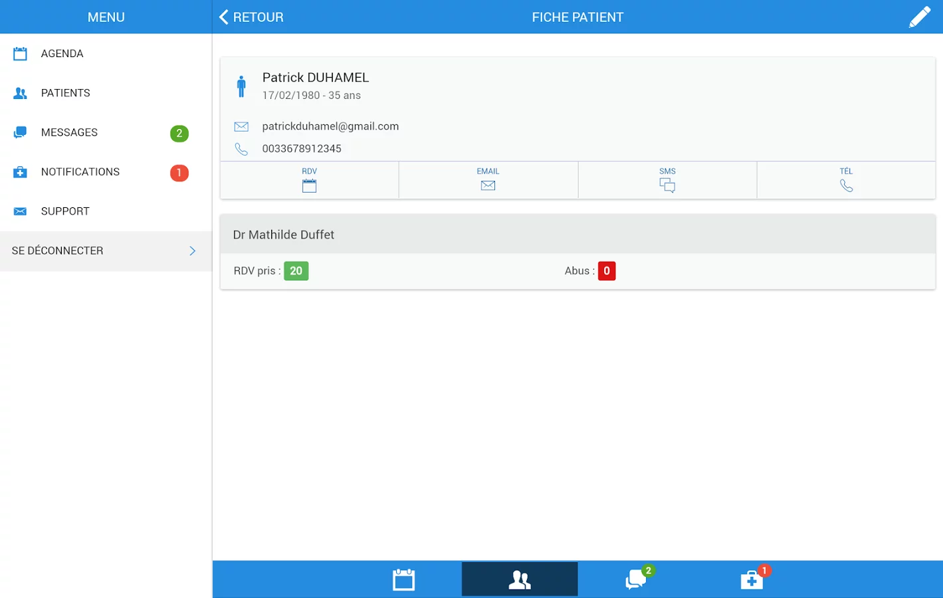Open the medical kit notifications icon
943x598 pixels.
click(x=752, y=579)
